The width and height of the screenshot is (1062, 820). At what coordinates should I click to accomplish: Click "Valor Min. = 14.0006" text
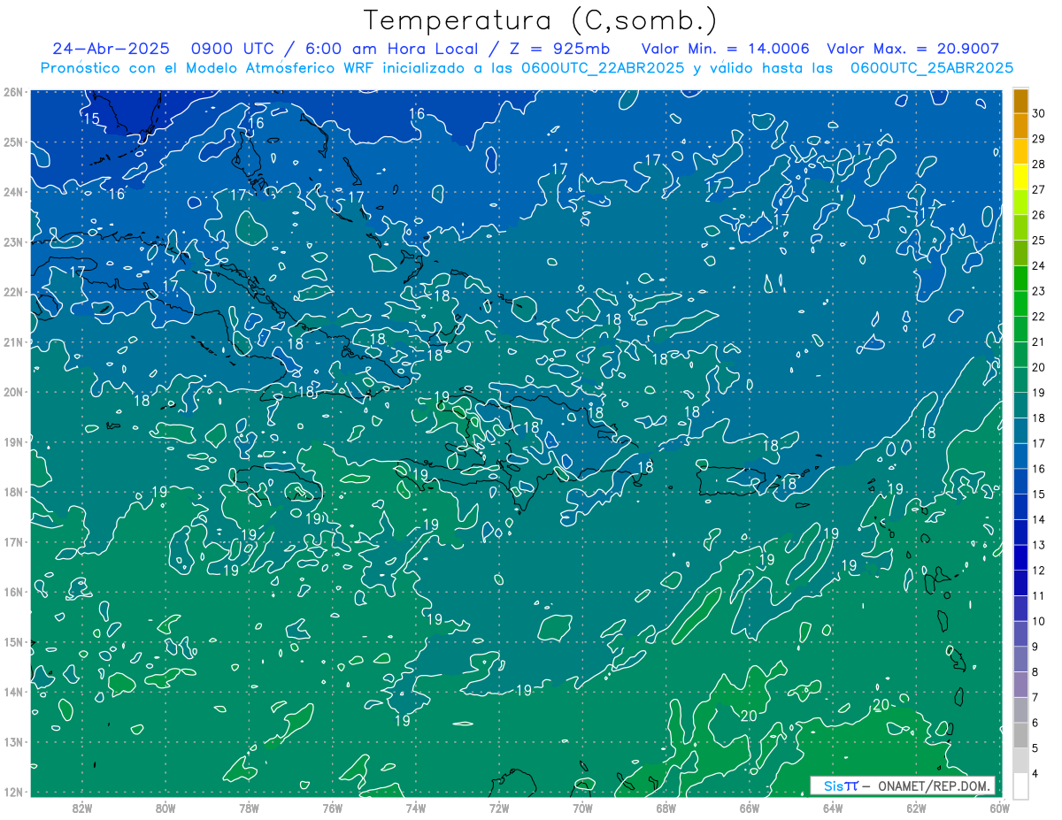pos(725,49)
